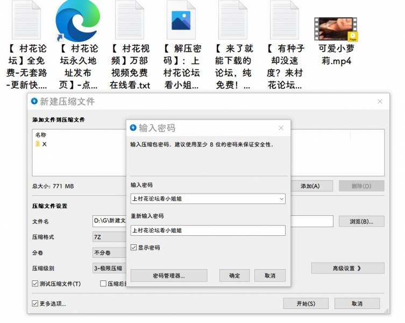Screen dimensions: 405x323
Task: Uncheck the 更多选项... checkbox
Action: pos(35,304)
